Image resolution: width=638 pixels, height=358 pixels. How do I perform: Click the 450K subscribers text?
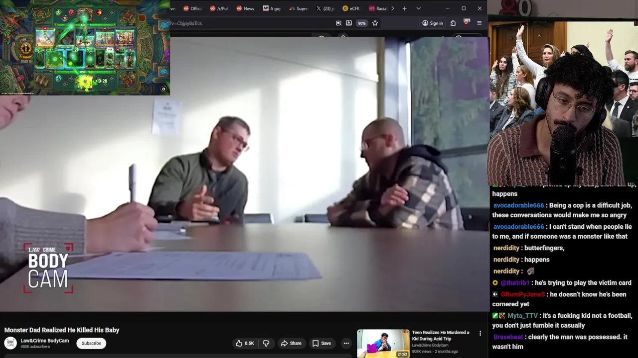(35, 347)
